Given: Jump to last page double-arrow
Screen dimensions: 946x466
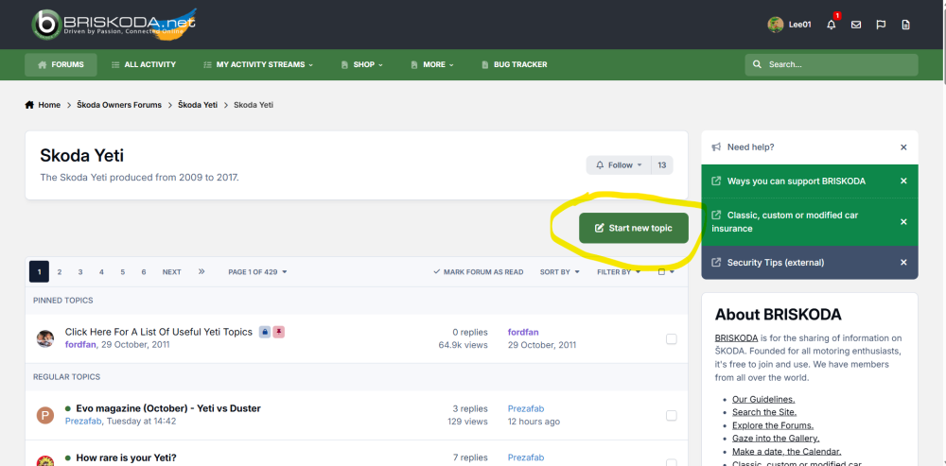Looking at the screenshot, I should [x=201, y=272].
